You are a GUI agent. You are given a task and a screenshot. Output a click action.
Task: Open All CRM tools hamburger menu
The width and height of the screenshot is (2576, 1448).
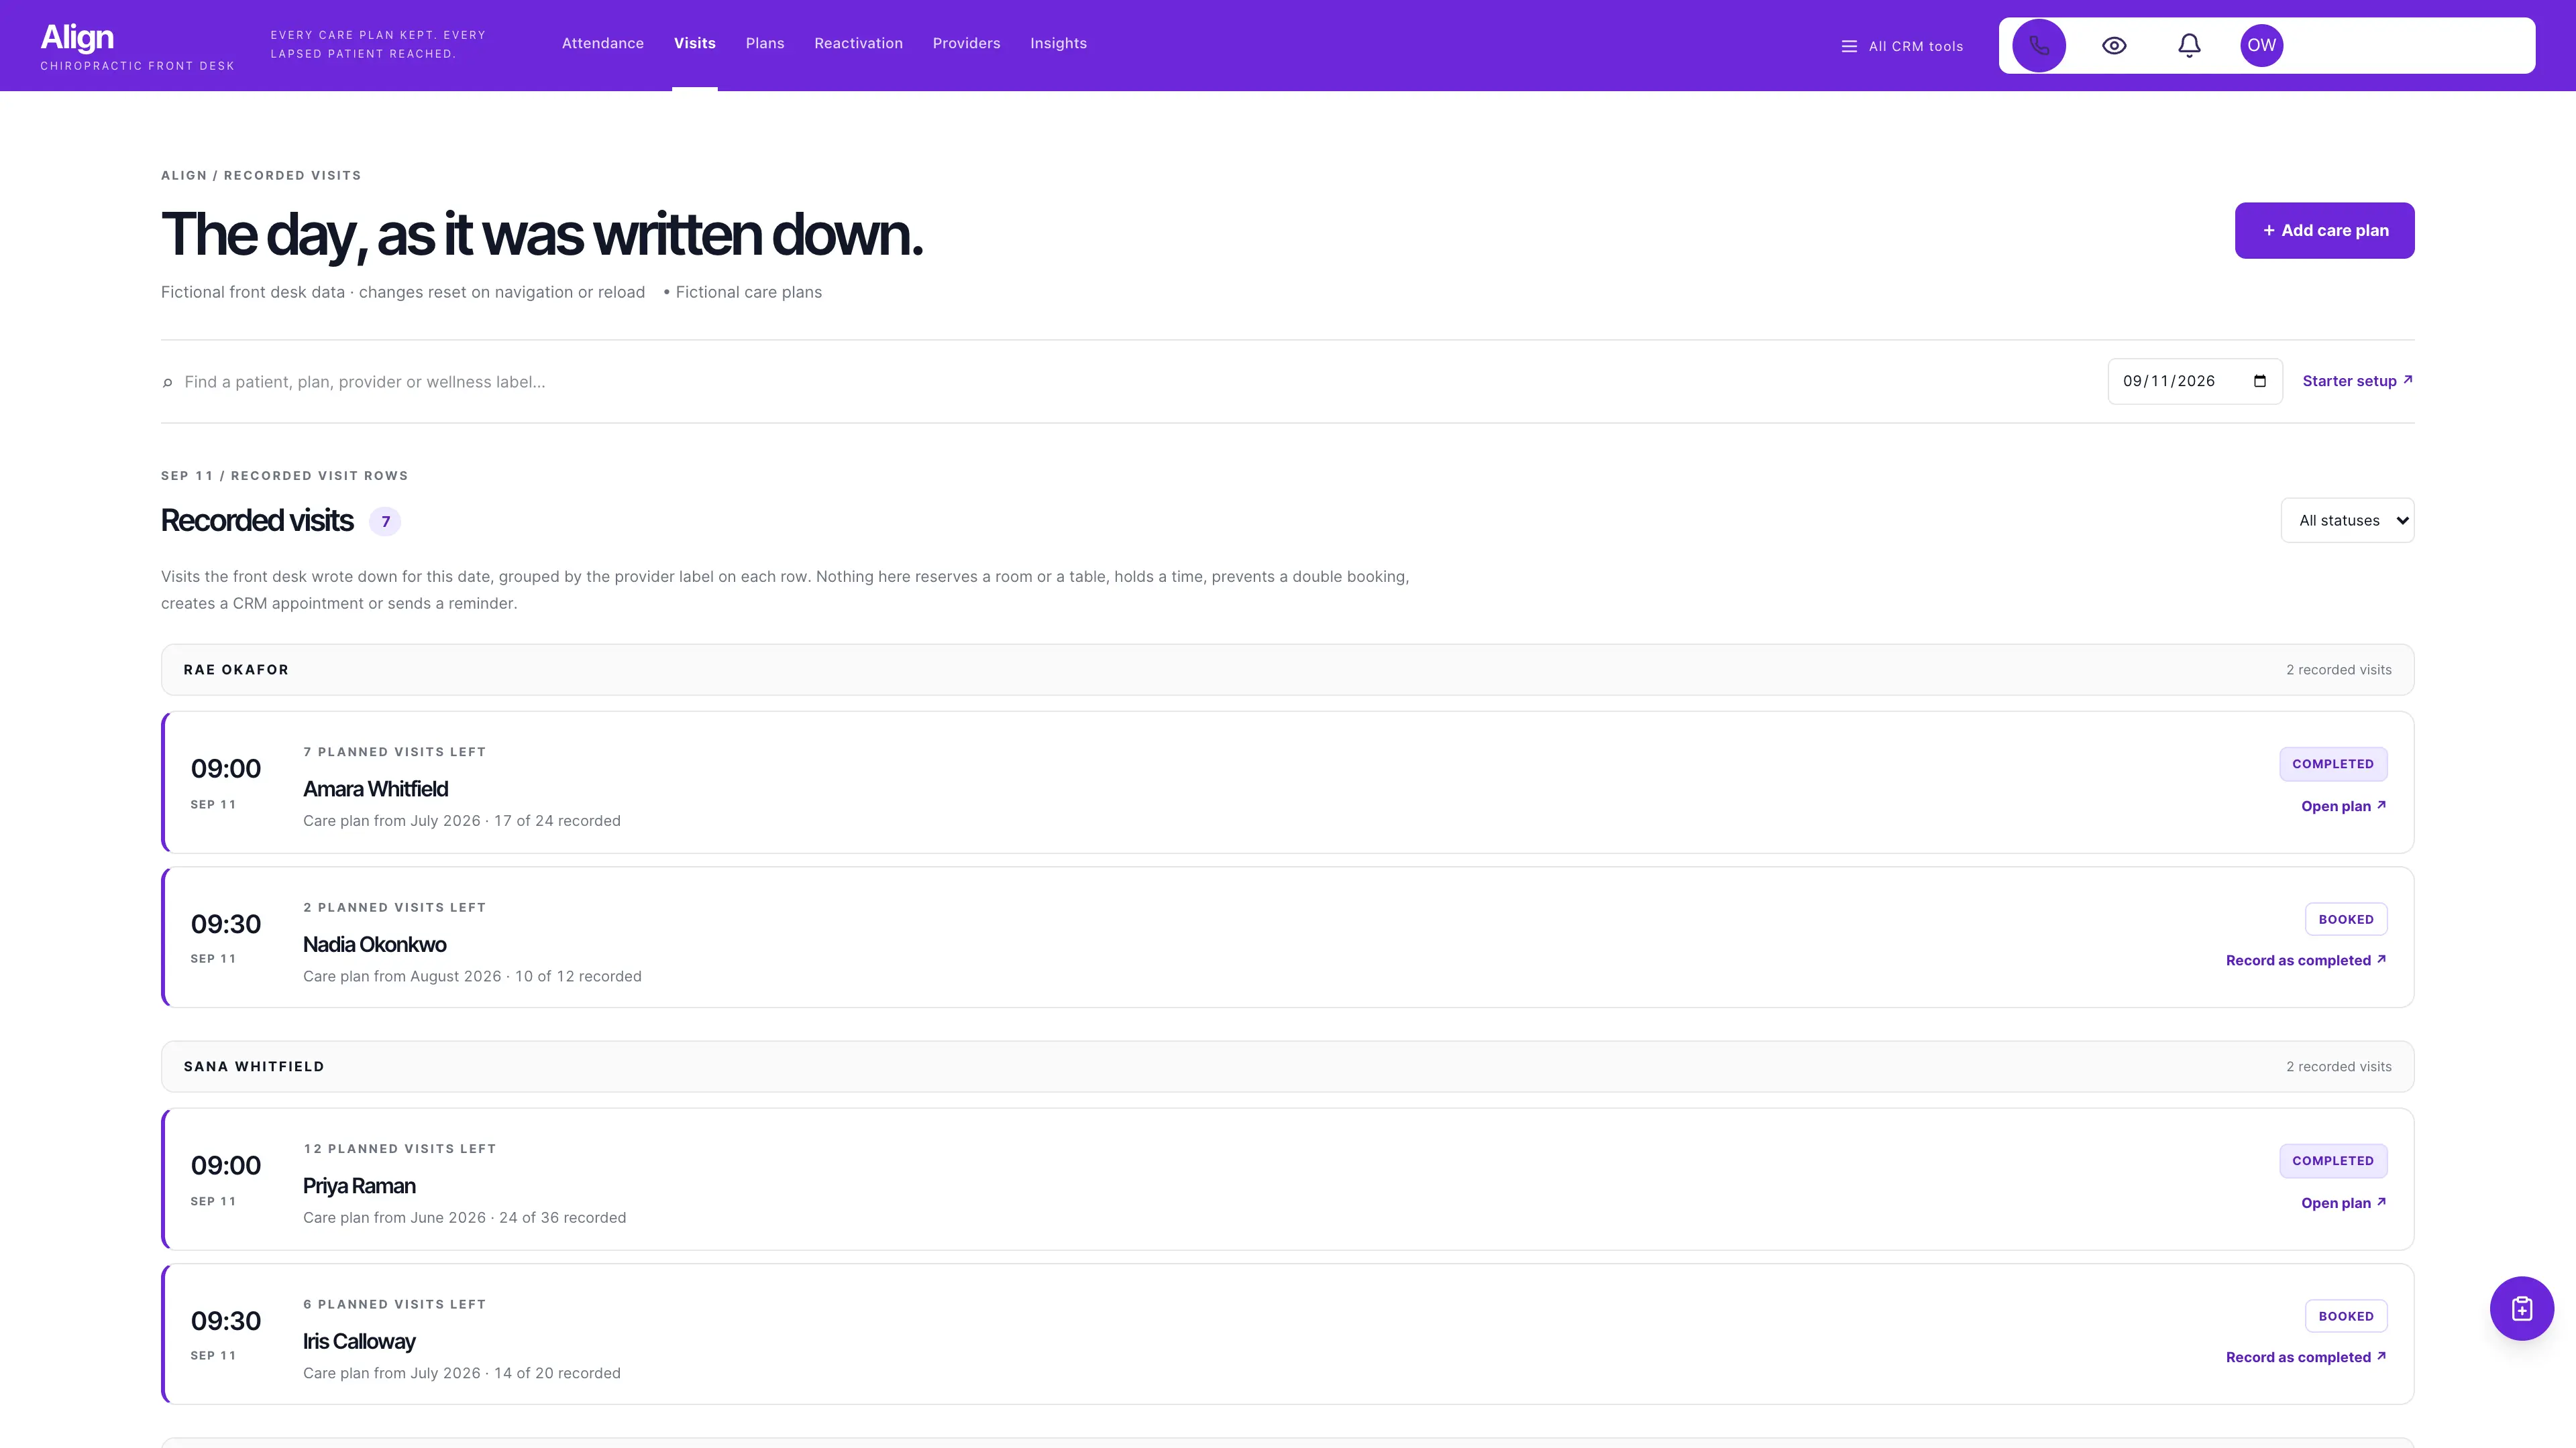click(x=1902, y=46)
